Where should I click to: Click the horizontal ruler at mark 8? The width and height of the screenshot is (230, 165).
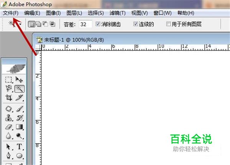tap(136, 47)
